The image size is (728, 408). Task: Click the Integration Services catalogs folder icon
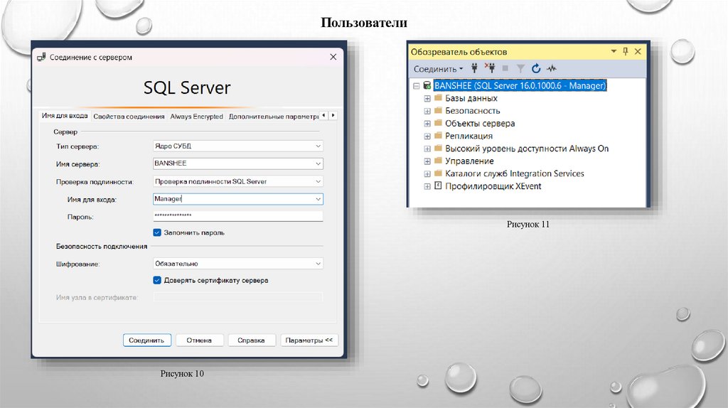click(438, 173)
